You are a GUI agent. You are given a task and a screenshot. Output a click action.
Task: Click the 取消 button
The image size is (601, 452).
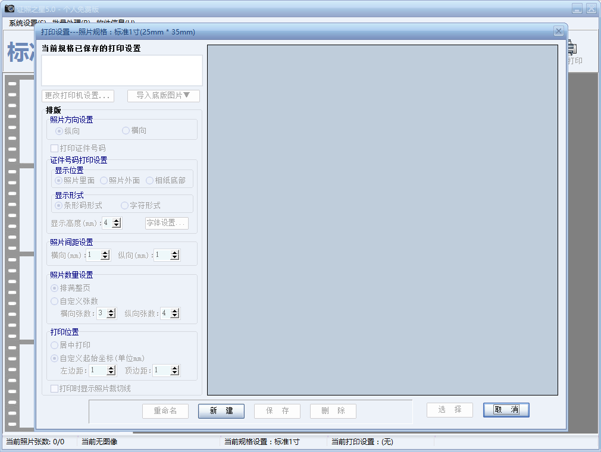click(x=505, y=410)
